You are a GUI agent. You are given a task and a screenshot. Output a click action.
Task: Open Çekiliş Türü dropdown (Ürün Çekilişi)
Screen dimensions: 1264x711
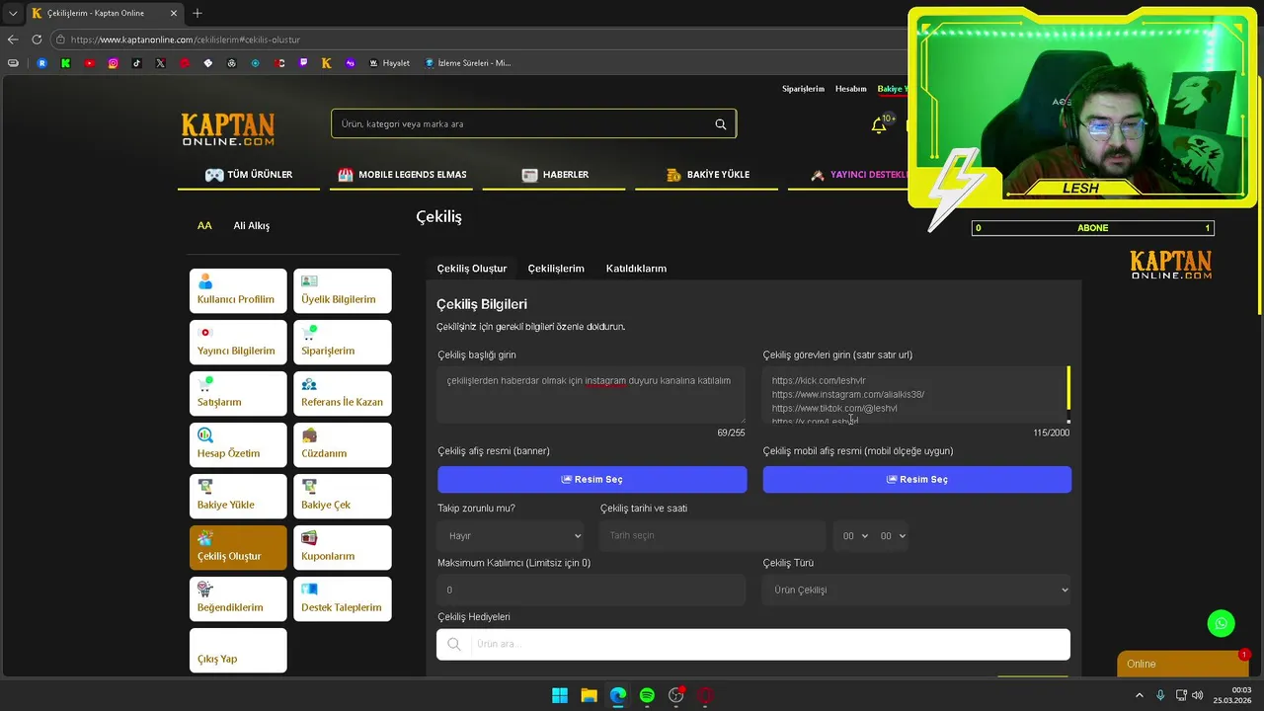[x=916, y=590]
